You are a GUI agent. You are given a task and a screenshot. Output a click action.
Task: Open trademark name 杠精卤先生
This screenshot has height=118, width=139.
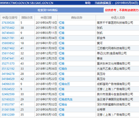(66, 99)
